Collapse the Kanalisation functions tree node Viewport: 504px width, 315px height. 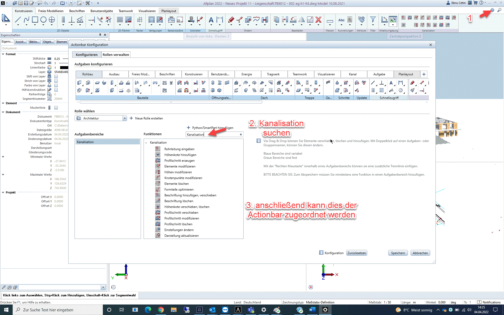pos(146,143)
